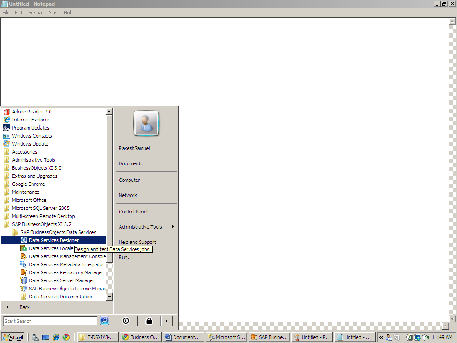
Task: Expand the Extras and Upgrades folder
Action: point(35,176)
